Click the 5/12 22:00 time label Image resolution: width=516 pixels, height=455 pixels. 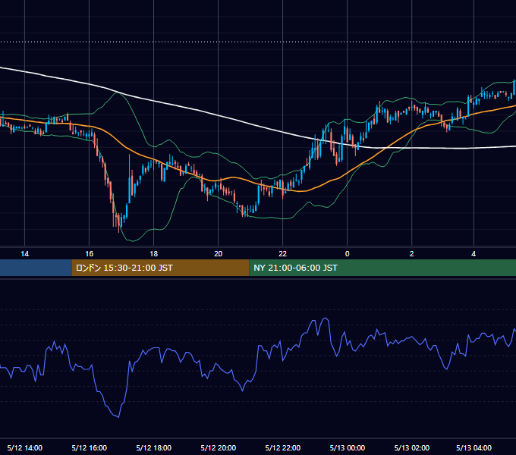click(283, 447)
